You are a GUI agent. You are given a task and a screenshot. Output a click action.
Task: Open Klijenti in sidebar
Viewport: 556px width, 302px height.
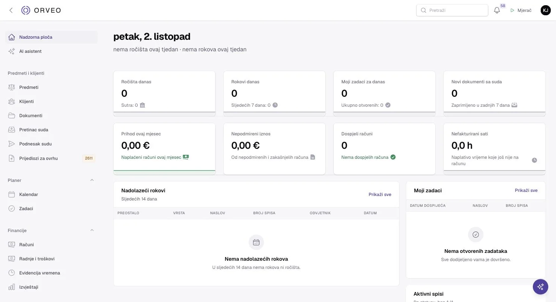coord(51,102)
